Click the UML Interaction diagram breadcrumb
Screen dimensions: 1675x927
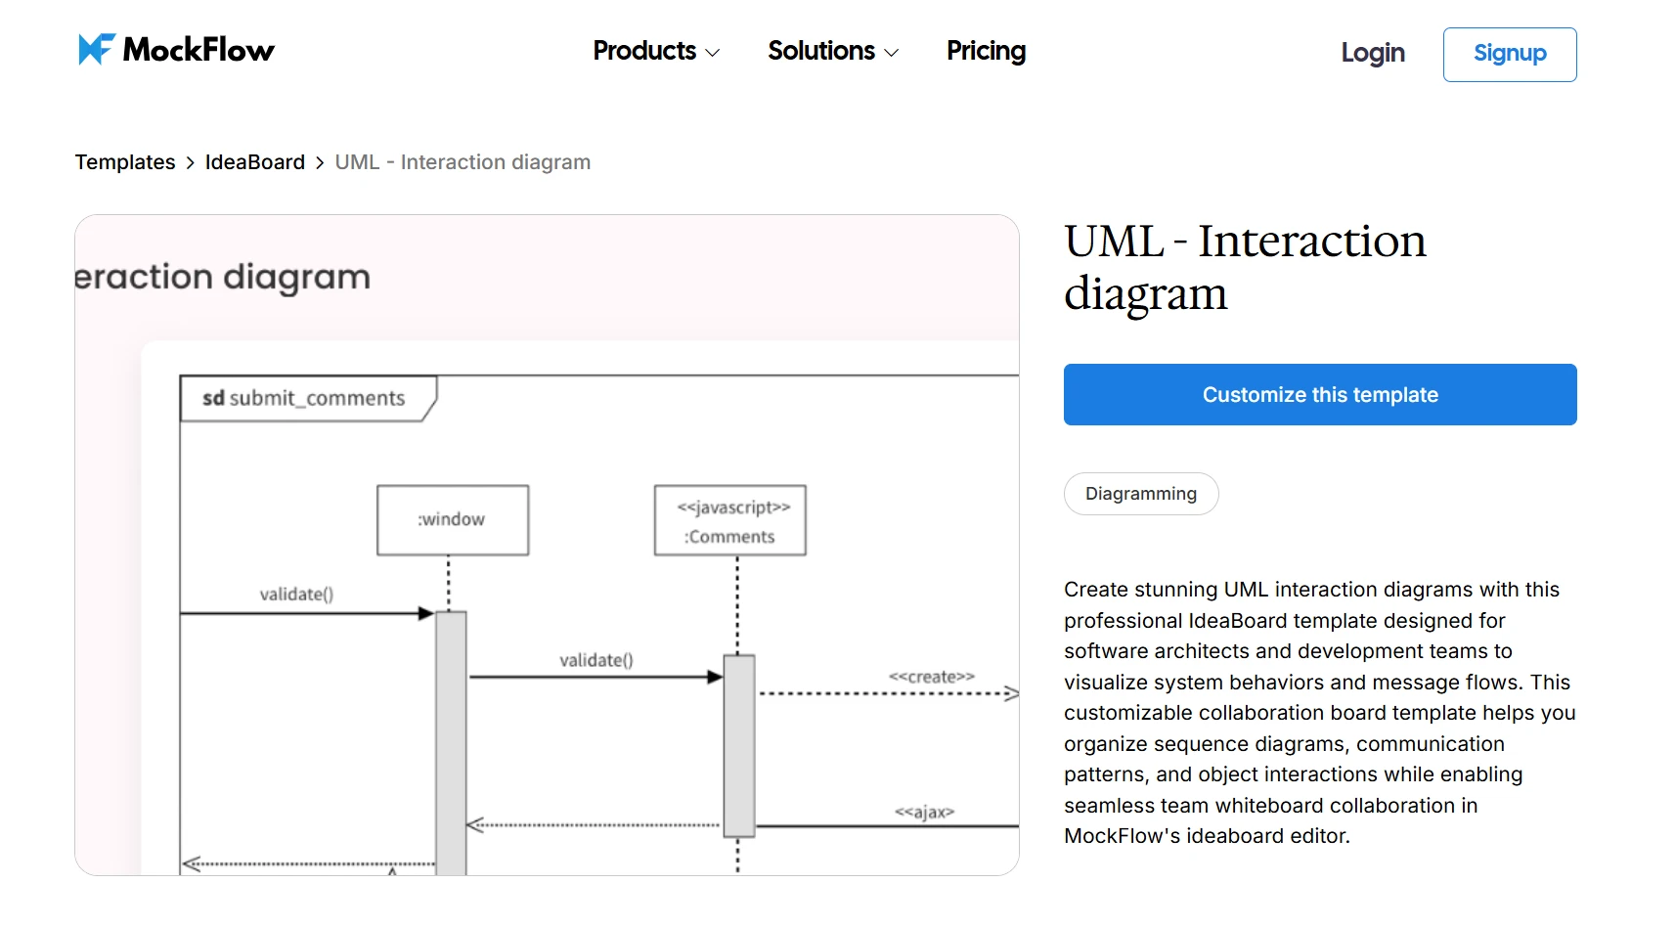(463, 161)
